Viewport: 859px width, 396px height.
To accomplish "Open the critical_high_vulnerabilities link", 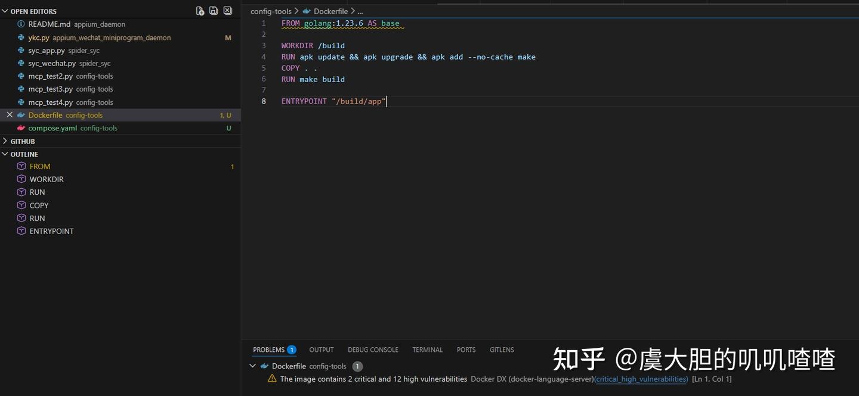I will coord(641,379).
